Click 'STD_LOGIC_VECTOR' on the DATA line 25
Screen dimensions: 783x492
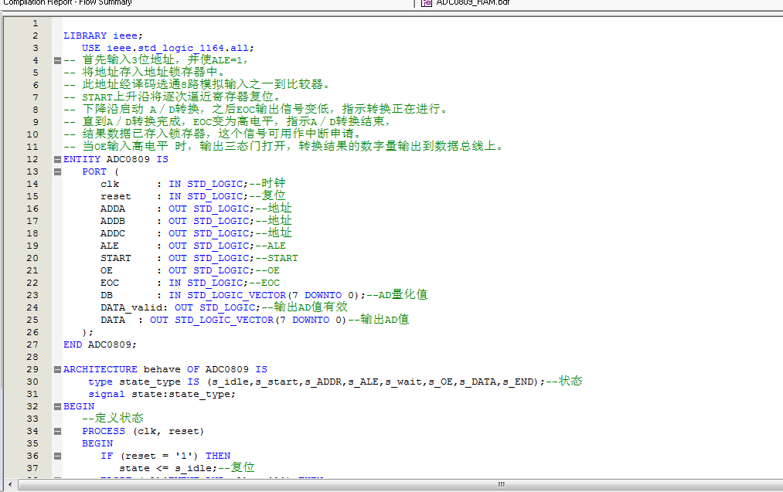pos(224,320)
